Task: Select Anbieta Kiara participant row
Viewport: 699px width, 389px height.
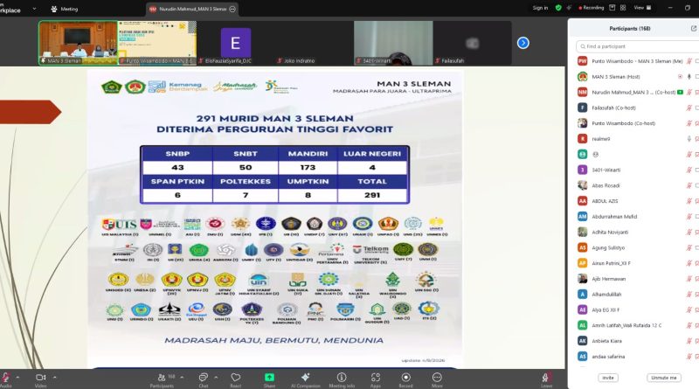Action: pyautogui.click(x=638, y=341)
